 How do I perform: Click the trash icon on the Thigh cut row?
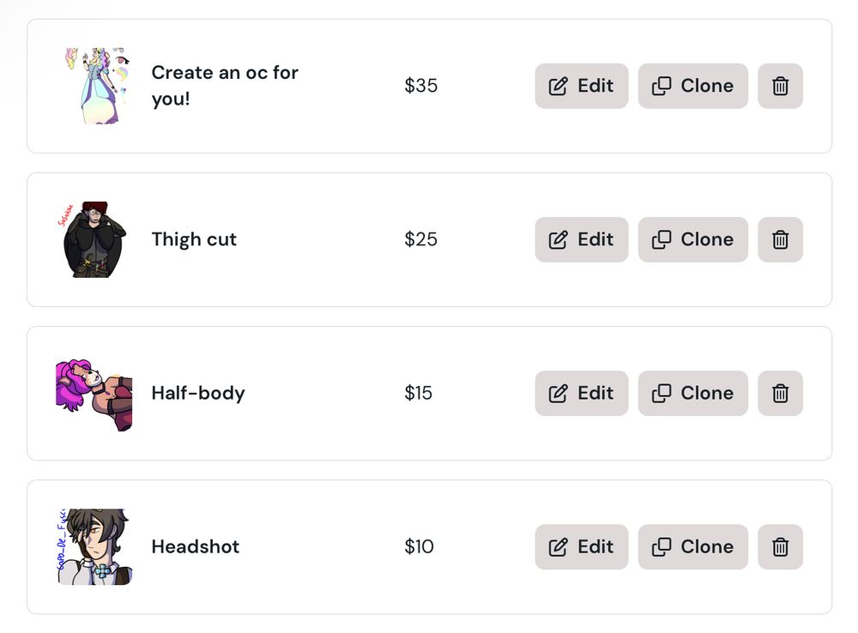pyautogui.click(x=780, y=239)
